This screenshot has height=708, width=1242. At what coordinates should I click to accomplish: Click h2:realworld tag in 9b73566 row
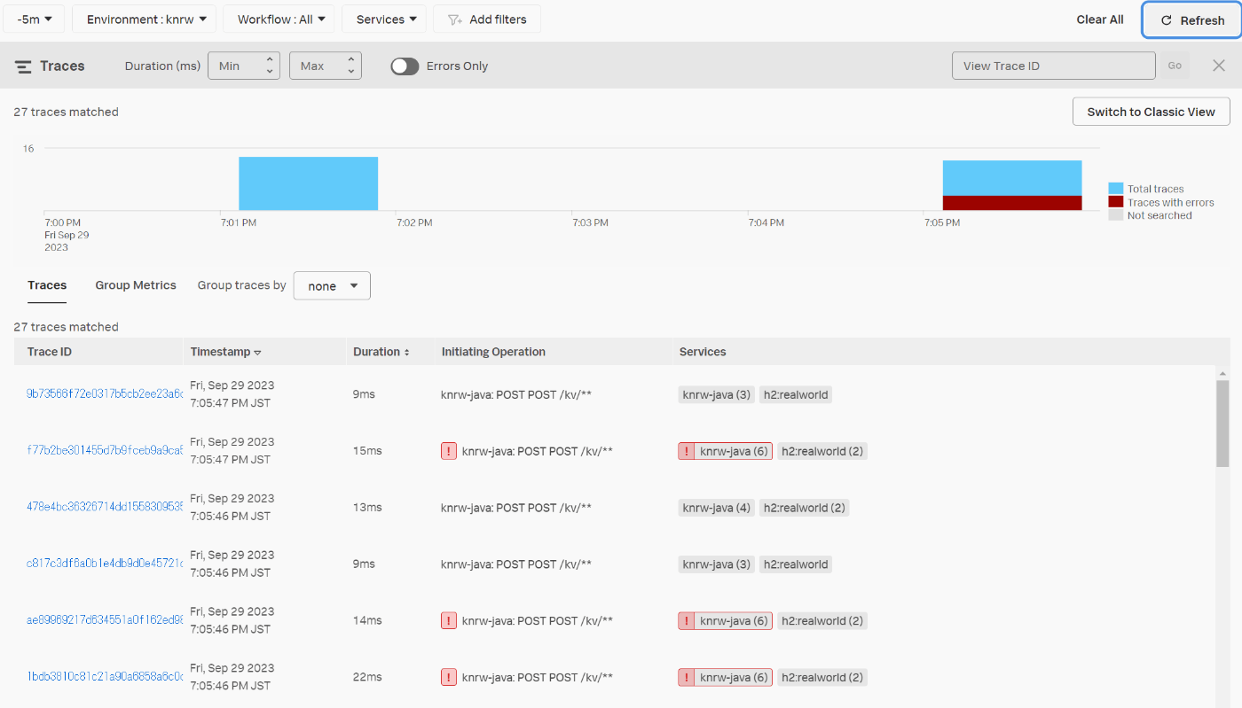point(796,394)
